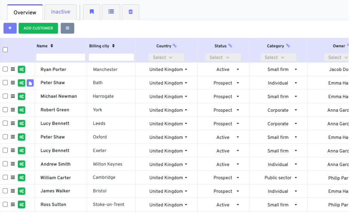Image resolution: width=349 pixels, height=213 pixels.
Task: Open the trash bin icon tab
Action: [130, 12]
